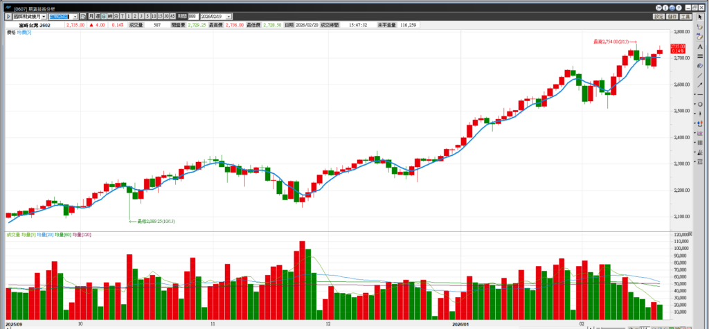
Task: Click the icon next to symbol input
Action: (x=83, y=16)
